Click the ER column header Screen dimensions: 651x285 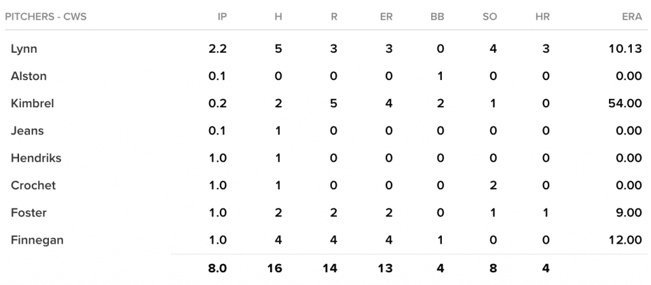tap(386, 17)
